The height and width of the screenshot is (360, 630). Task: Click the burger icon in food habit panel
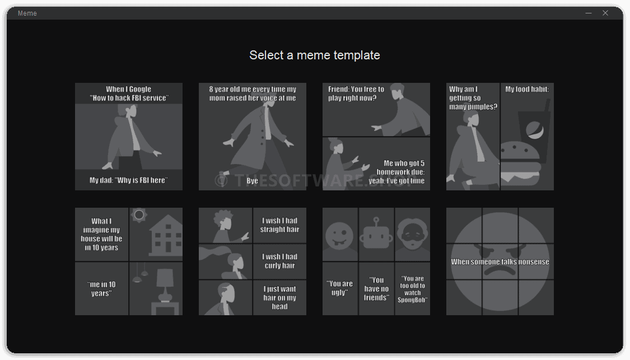pos(520,163)
